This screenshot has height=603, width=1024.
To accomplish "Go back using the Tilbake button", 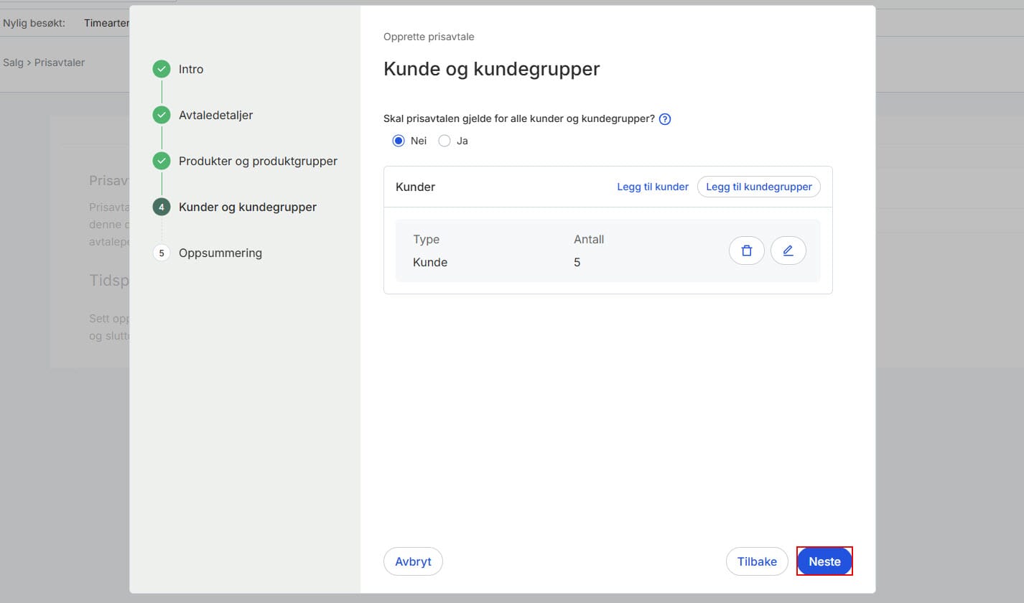I will [756, 561].
